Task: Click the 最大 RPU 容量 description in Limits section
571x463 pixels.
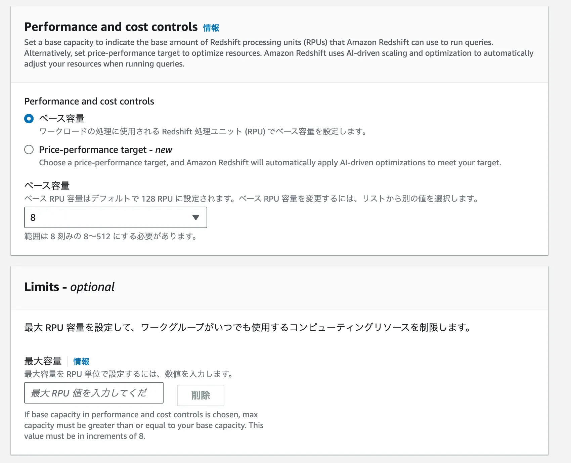Action: (248, 327)
